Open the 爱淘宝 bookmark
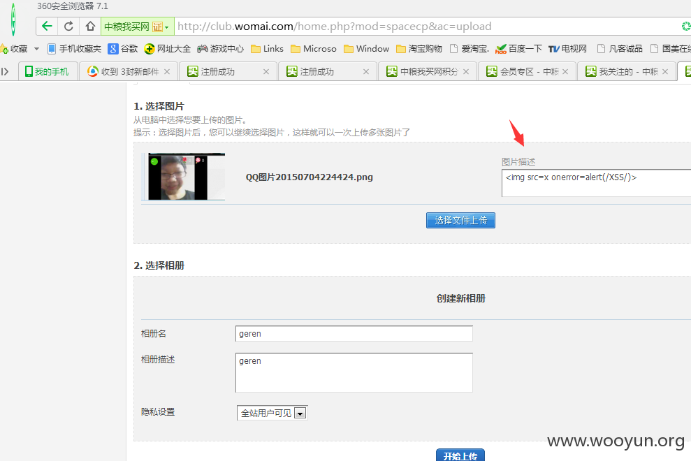Screen dimensions: 691x461 pos(470,49)
